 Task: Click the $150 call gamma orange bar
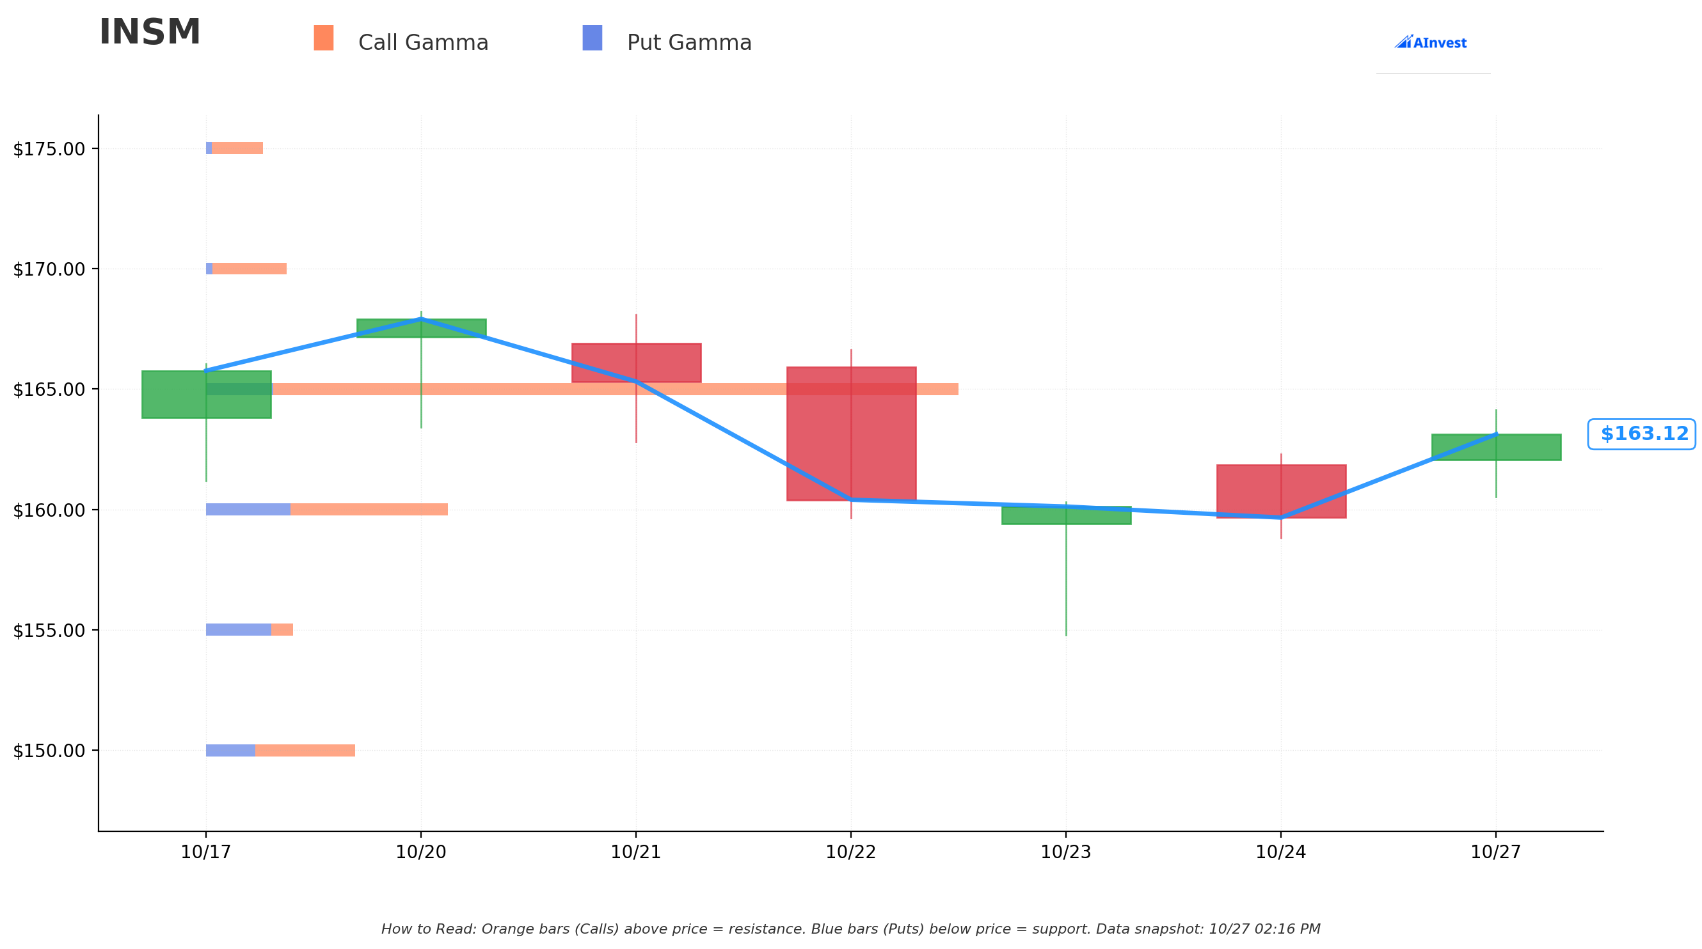305,750
